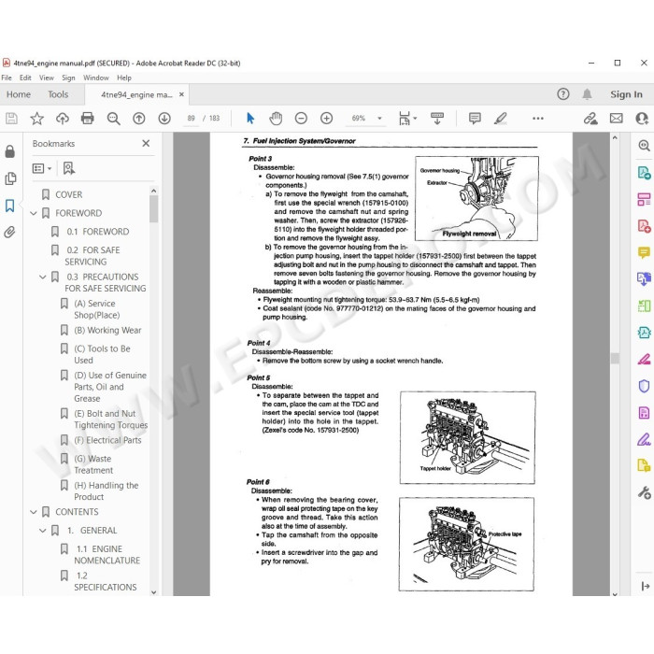654x654 pixels.
Task: Open More Tools wrench in right pane
Action: (644, 492)
